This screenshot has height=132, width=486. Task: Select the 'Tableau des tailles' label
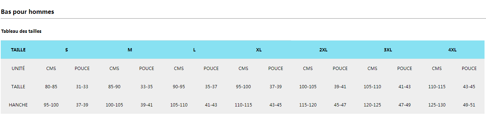21,31
